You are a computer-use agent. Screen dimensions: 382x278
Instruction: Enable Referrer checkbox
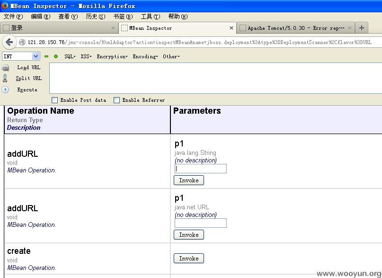coord(117,100)
